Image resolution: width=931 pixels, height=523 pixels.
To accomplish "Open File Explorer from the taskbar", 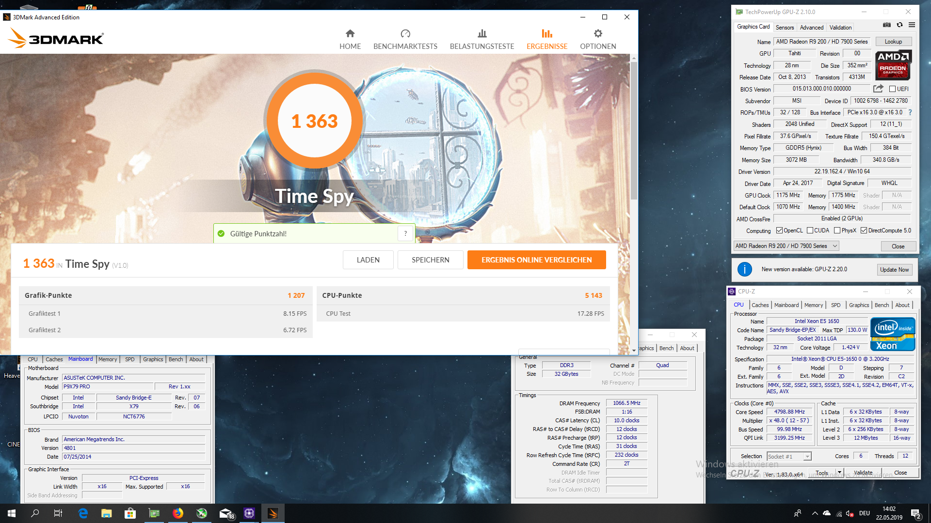I will click(107, 513).
